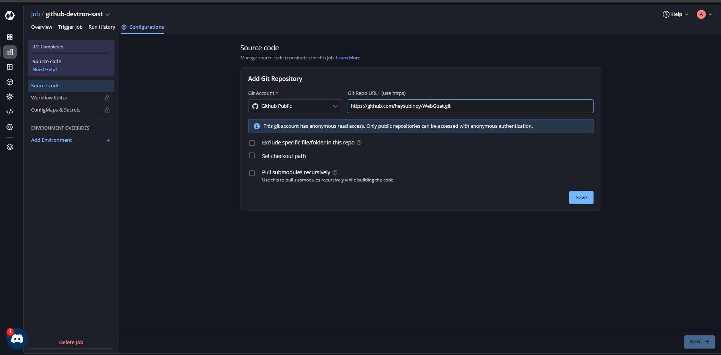Image resolution: width=721 pixels, height=355 pixels.
Task: Open the code brackets icon in sidebar
Action: point(10,112)
